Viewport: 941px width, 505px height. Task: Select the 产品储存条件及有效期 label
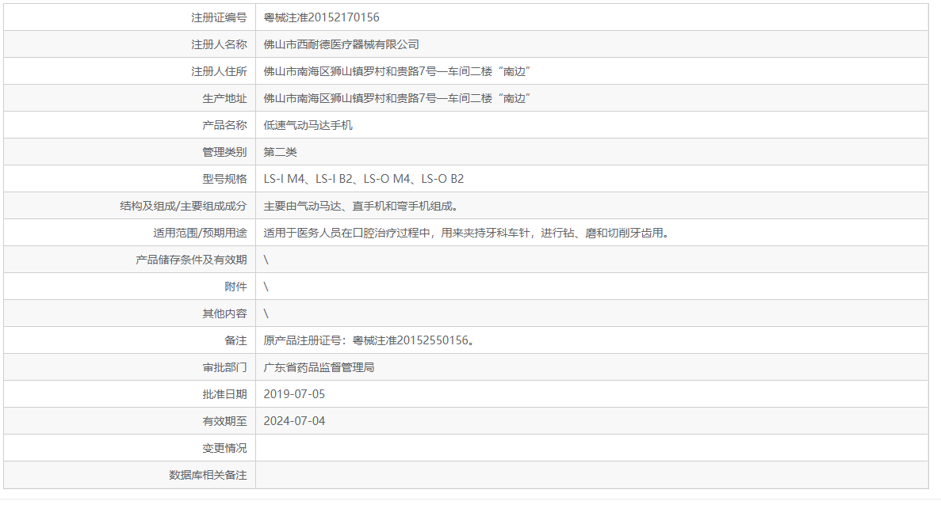click(191, 260)
